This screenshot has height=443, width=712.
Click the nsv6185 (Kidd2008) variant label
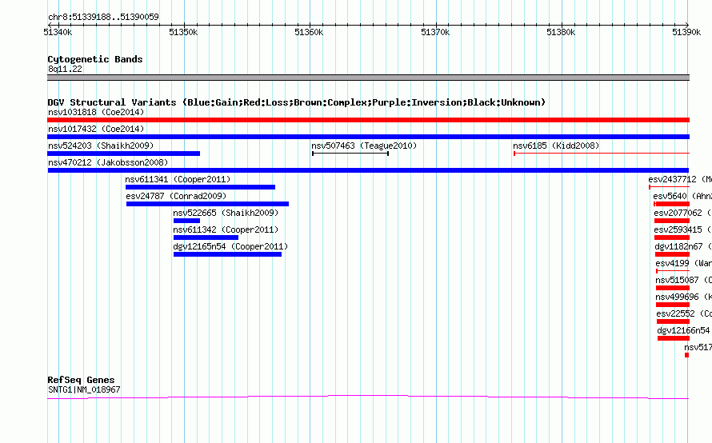click(x=556, y=146)
